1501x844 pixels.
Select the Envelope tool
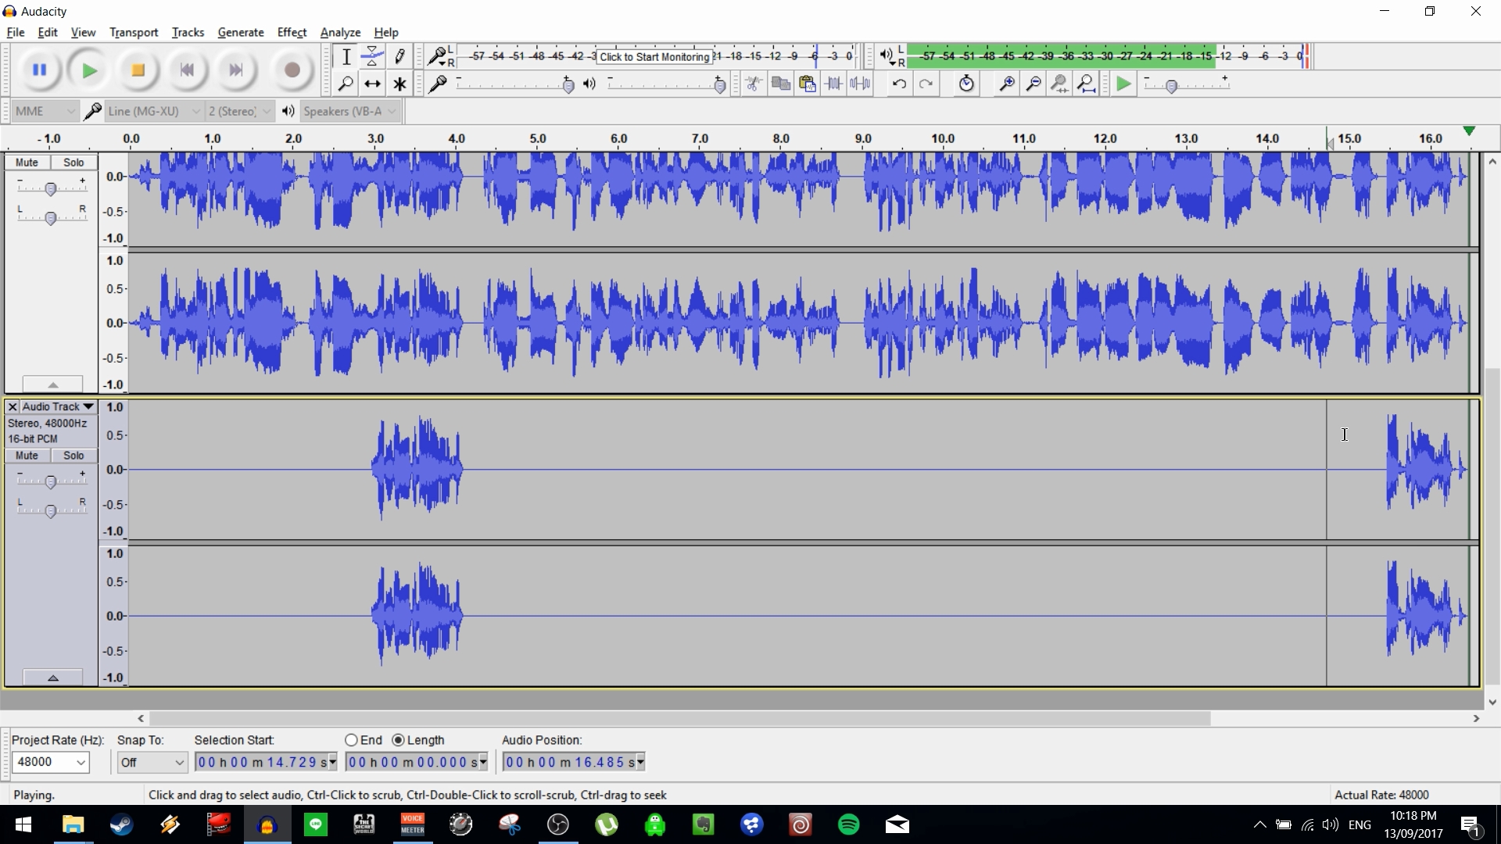(x=373, y=56)
